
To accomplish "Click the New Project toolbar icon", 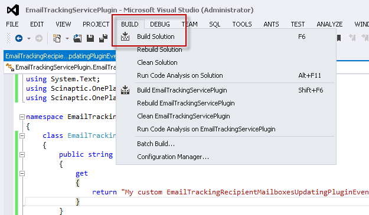I will click(57, 38).
